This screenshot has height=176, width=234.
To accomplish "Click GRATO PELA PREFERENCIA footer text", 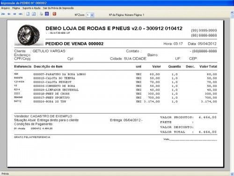I will 32,137.
